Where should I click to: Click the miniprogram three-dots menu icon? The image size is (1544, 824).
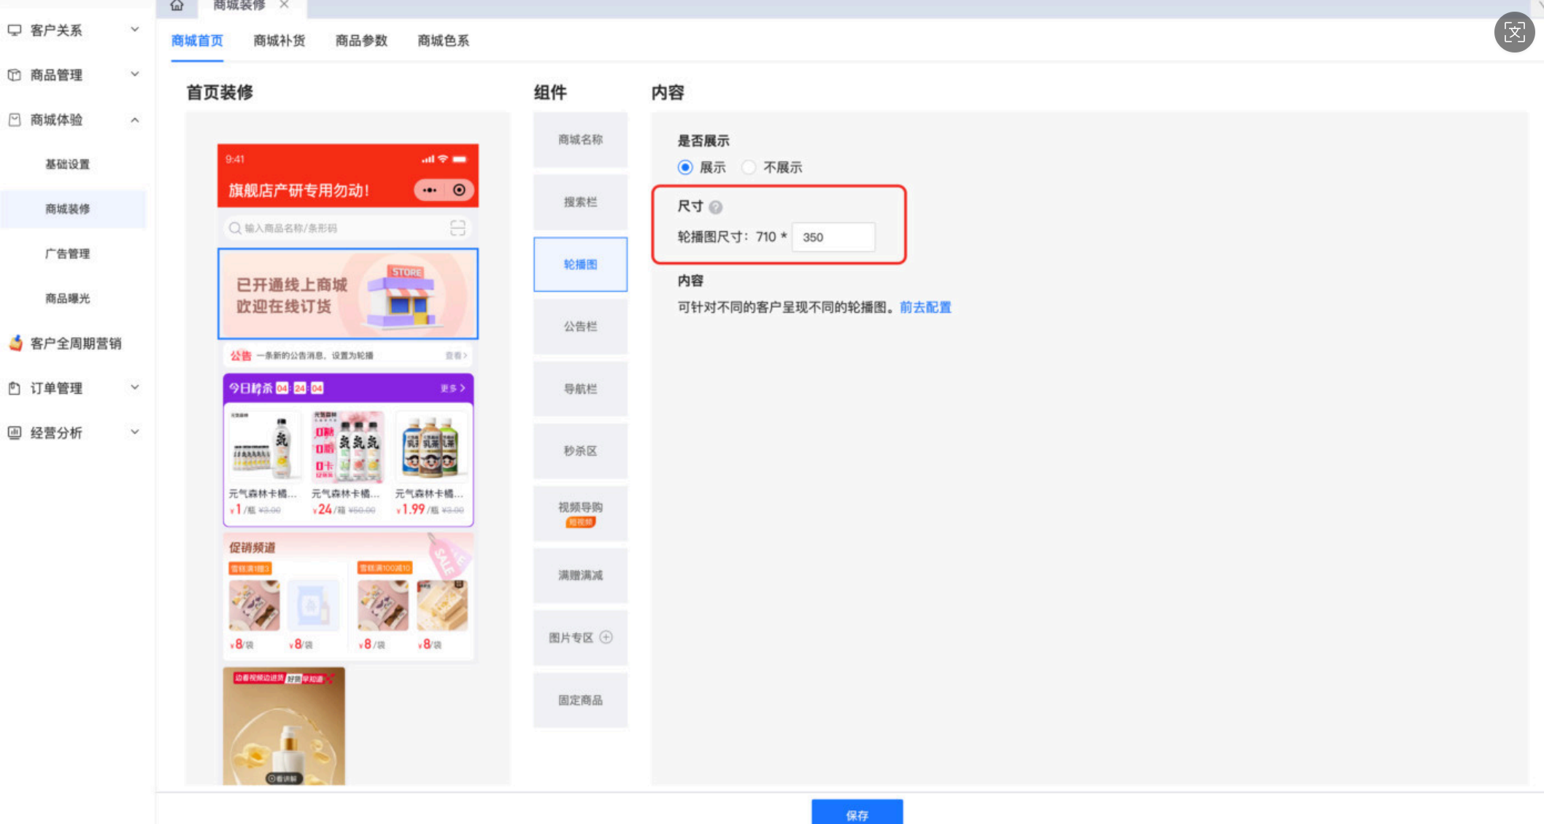[429, 190]
